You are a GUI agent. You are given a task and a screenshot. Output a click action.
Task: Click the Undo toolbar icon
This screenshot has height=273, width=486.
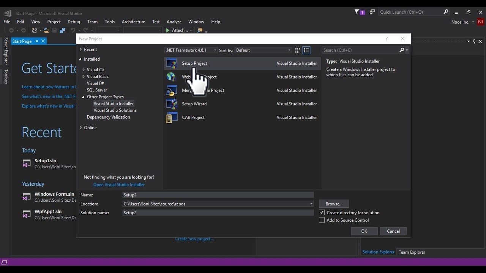coord(73,30)
